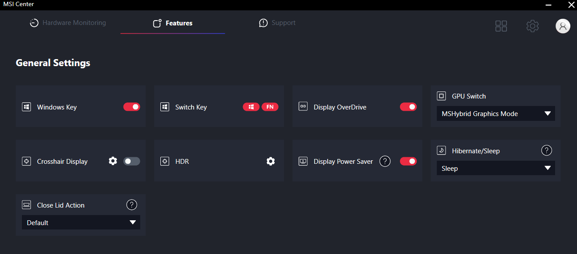Turn off the Display Power Saver toggle
577x254 pixels.
[x=408, y=161]
